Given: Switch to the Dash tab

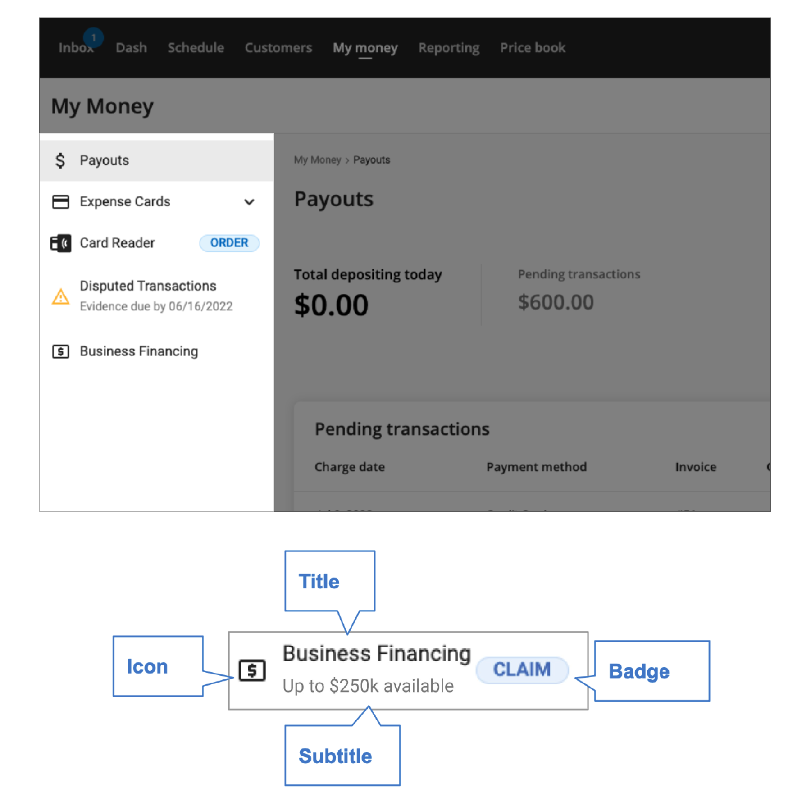Looking at the screenshot, I should point(131,48).
